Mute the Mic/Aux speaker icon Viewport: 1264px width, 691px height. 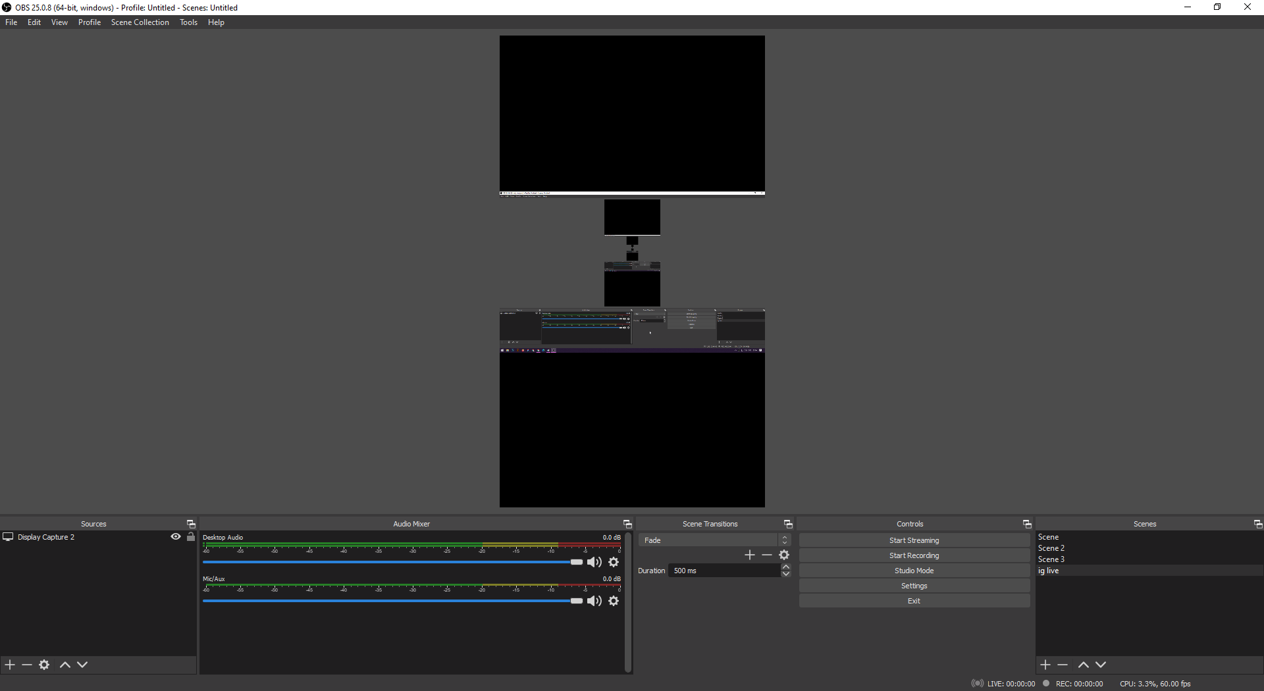click(594, 601)
